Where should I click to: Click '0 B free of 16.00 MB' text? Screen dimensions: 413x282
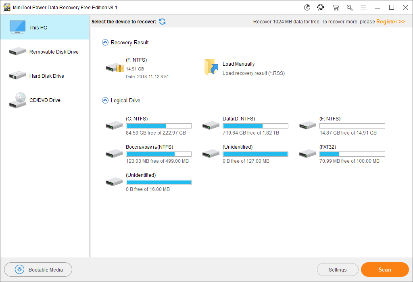[x=148, y=189]
